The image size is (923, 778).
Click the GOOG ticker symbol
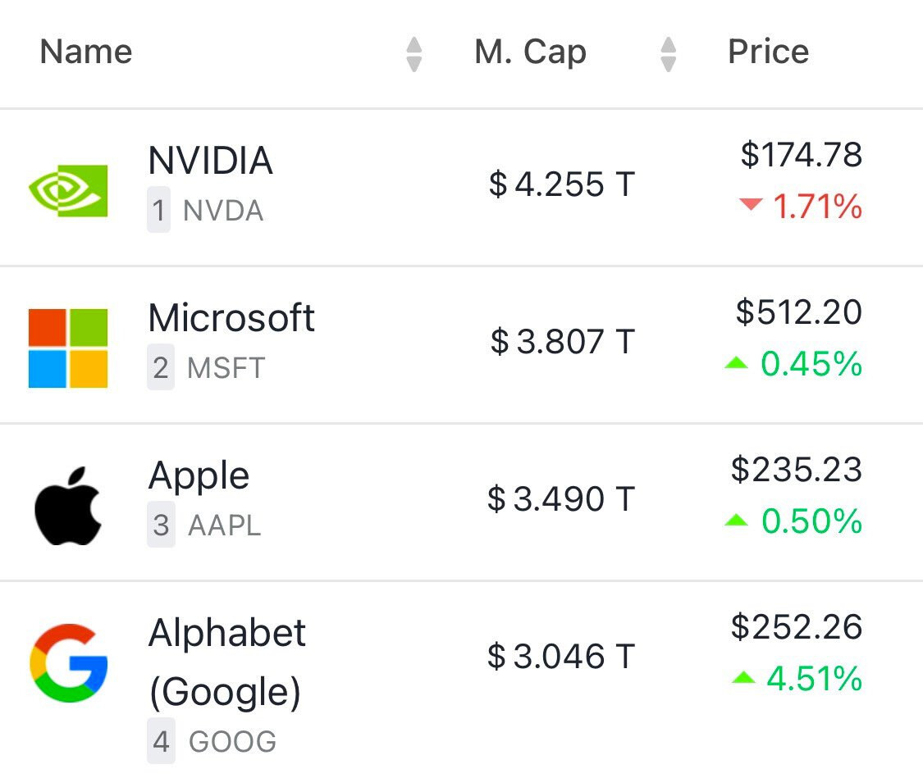(232, 742)
